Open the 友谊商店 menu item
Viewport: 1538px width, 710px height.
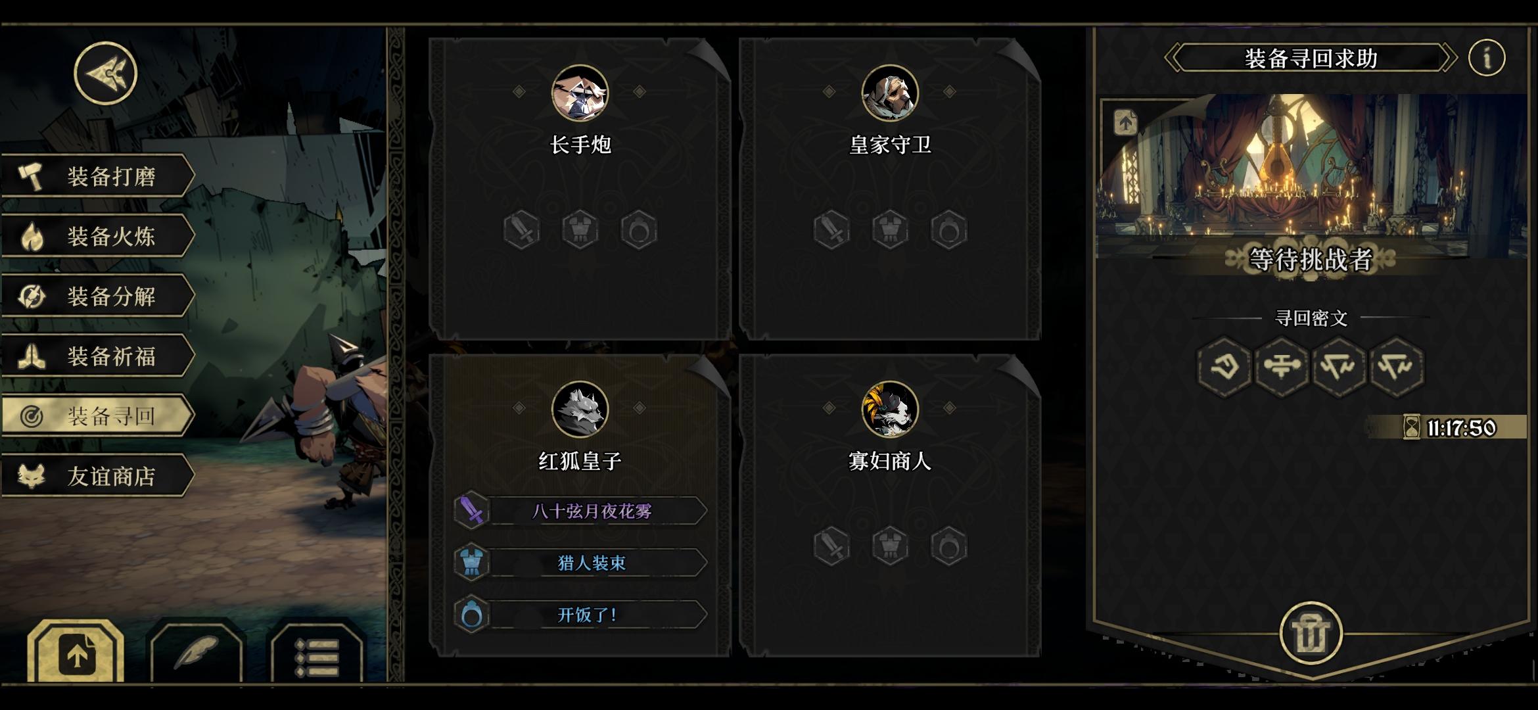(x=98, y=475)
